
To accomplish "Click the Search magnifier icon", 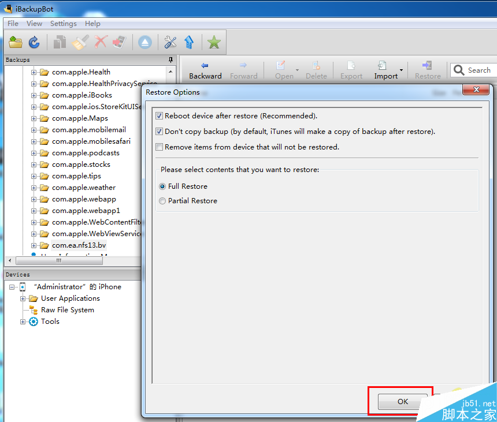I will pos(459,70).
